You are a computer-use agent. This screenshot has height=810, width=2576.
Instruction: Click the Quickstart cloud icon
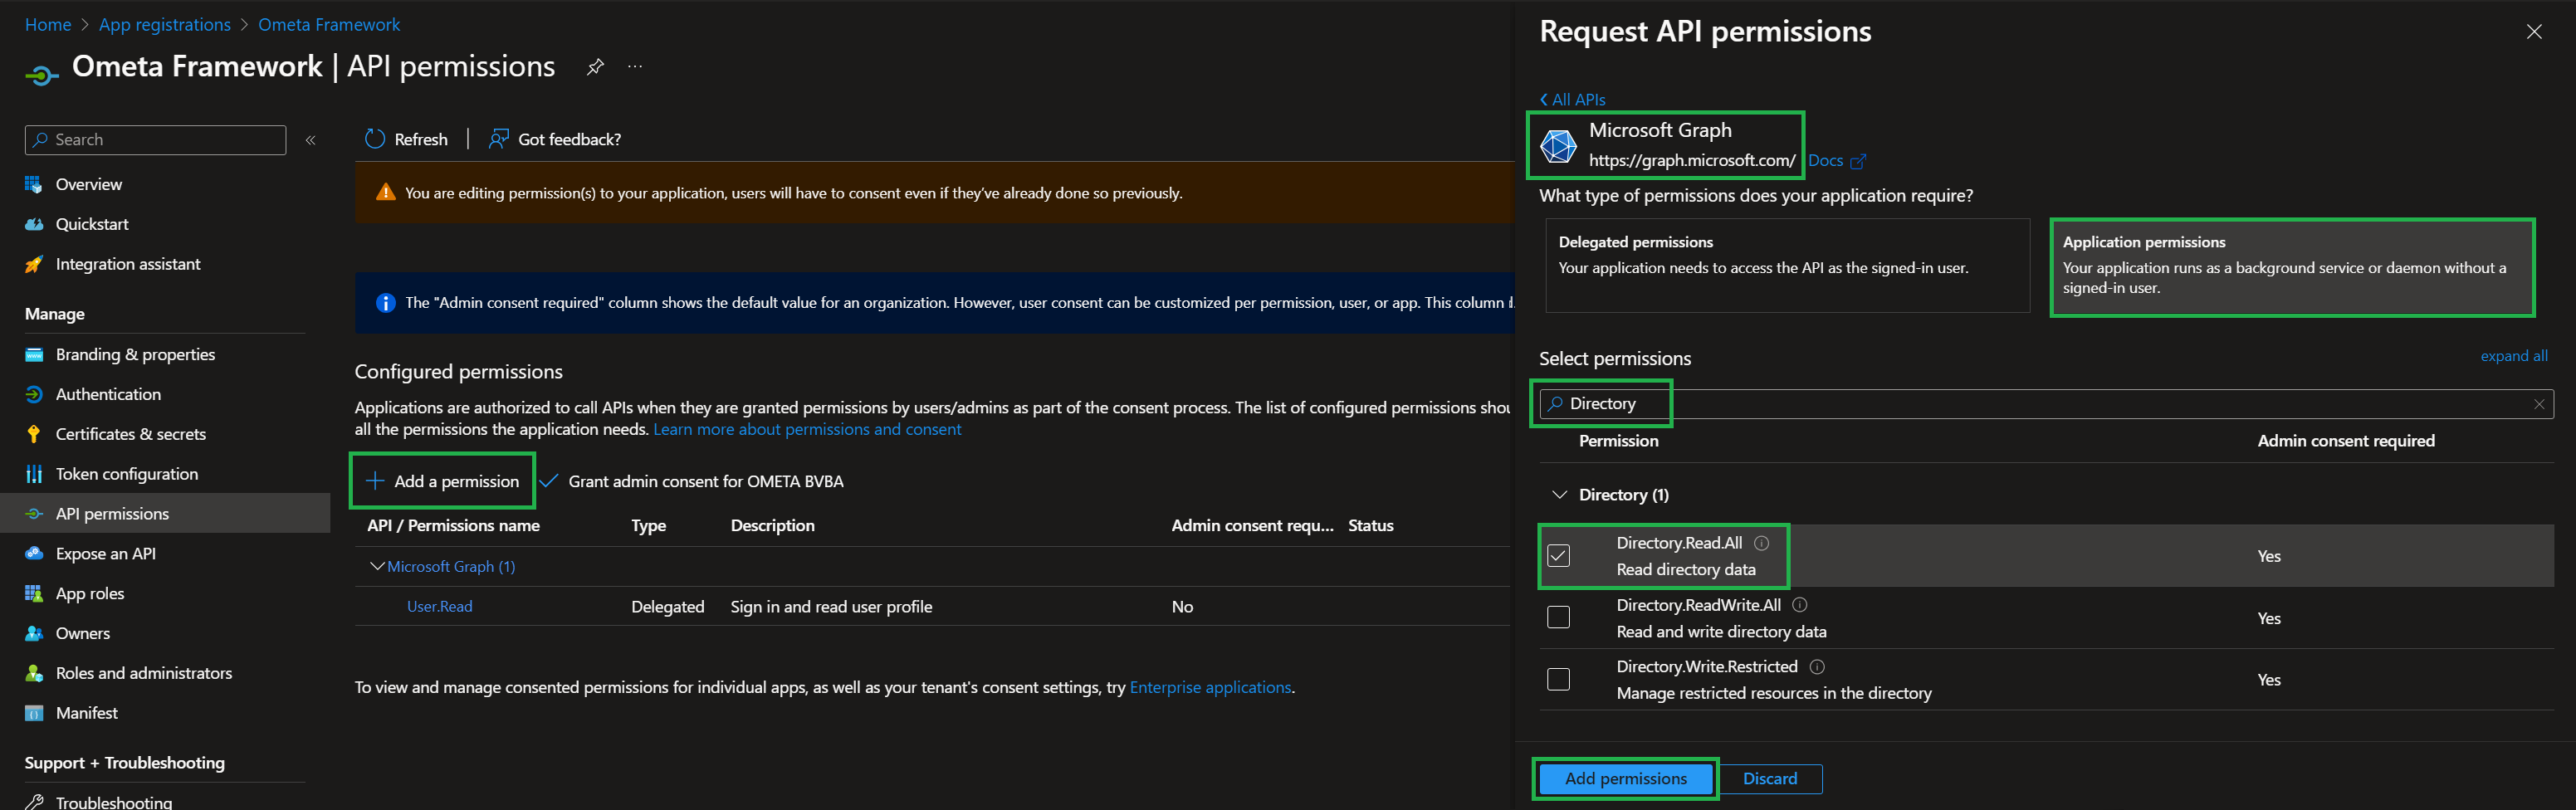point(34,224)
